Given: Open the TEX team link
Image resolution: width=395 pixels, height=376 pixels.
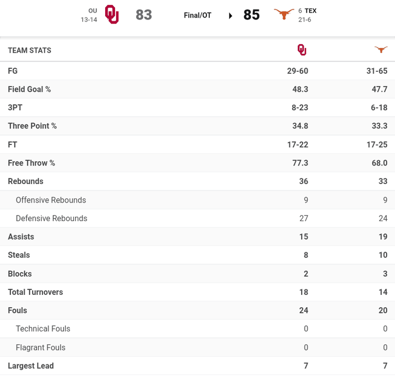Looking at the screenshot, I should (x=310, y=11).
